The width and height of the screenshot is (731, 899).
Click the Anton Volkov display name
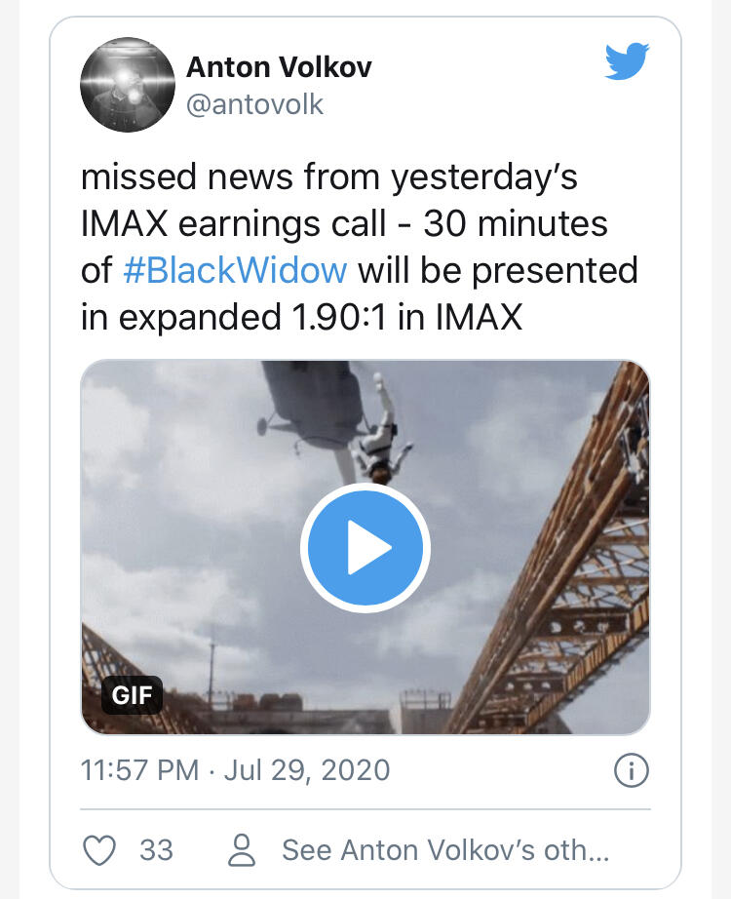tap(279, 67)
